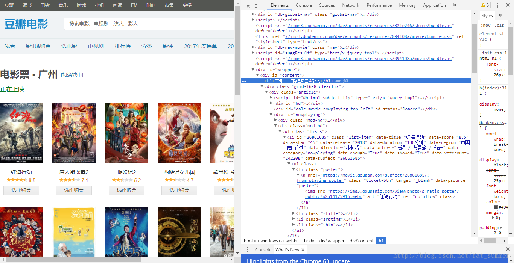Expand the li class stitle node
The width and height of the screenshot is (514, 263).
[x=294, y=213]
